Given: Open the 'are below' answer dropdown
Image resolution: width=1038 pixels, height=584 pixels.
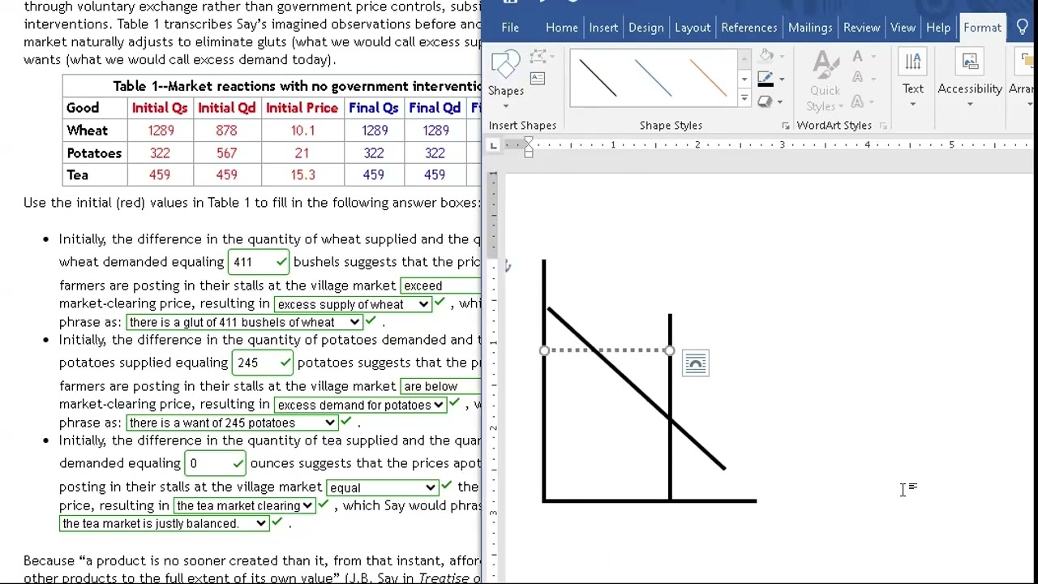Looking at the screenshot, I should (x=440, y=386).
